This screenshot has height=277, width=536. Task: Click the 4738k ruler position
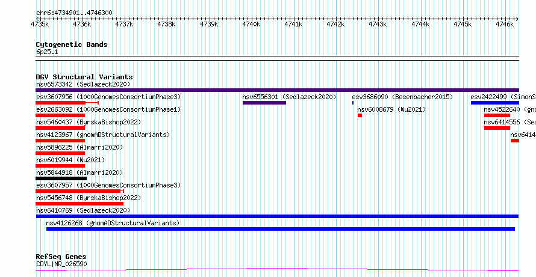click(x=166, y=24)
